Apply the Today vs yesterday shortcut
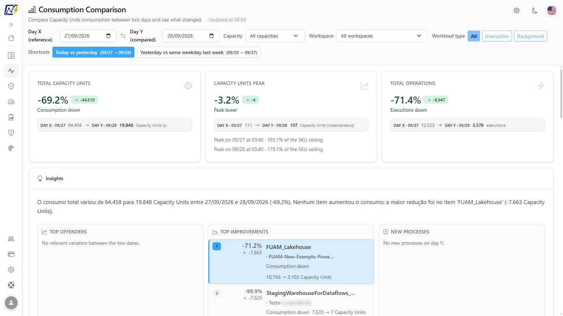 pos(93,52)
